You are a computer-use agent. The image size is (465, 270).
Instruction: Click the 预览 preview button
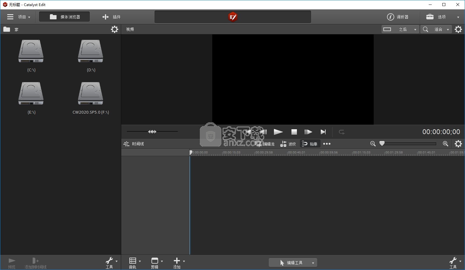click(12, 263)
